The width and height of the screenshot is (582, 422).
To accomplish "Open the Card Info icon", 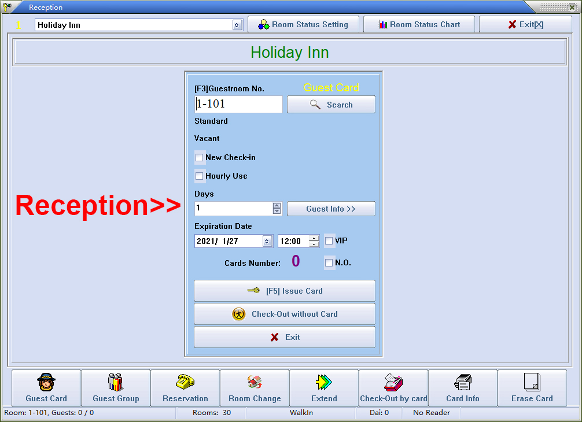I will coord(463,383).
